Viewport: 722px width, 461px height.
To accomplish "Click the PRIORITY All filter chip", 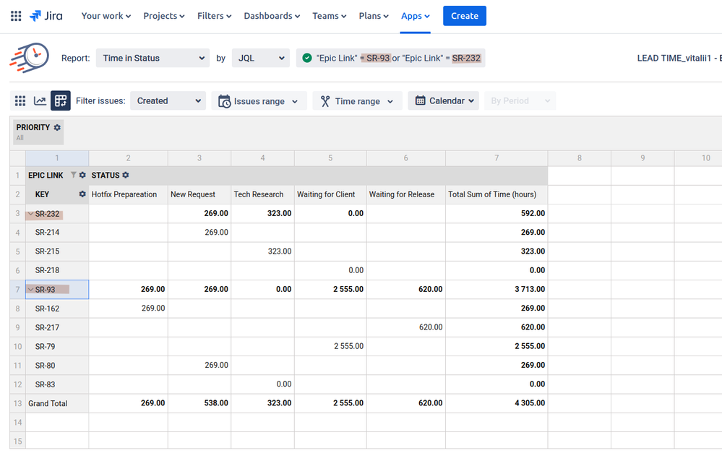I will 38,132.
